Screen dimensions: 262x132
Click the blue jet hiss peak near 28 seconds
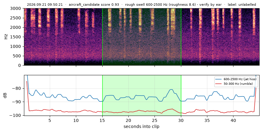tap(172, 90)
